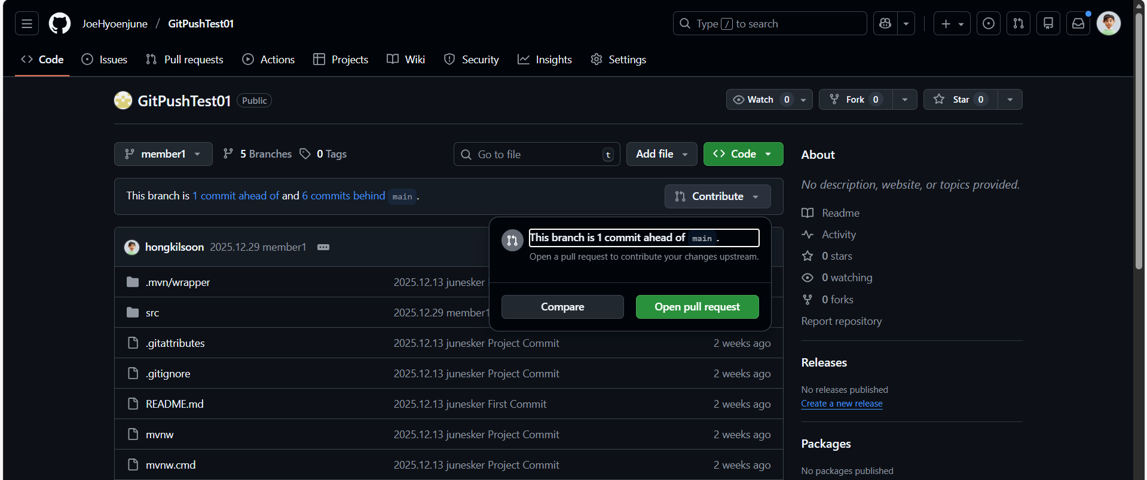Open your issues icon in header
The width and height of the screenshot is (1147, 480).
(x=989, y=24)
